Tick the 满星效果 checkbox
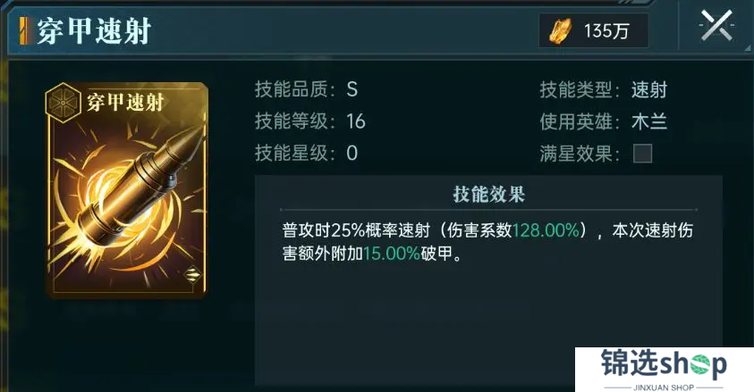 point(642,154)
